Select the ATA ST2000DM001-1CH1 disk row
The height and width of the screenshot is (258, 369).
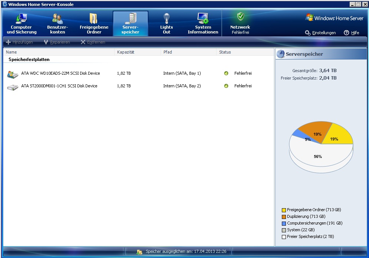point(139,86)
